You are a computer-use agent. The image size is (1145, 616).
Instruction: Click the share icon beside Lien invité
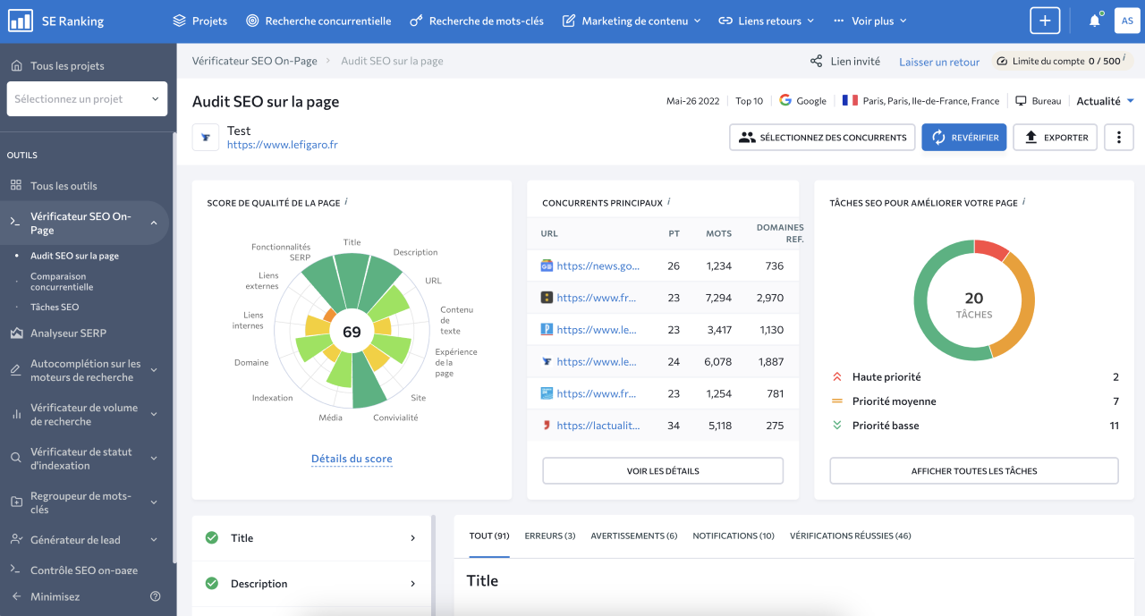816,62
